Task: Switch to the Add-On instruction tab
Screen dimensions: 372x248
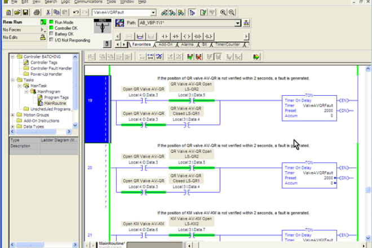Action: pyautogui.click(x=165, y=45)
